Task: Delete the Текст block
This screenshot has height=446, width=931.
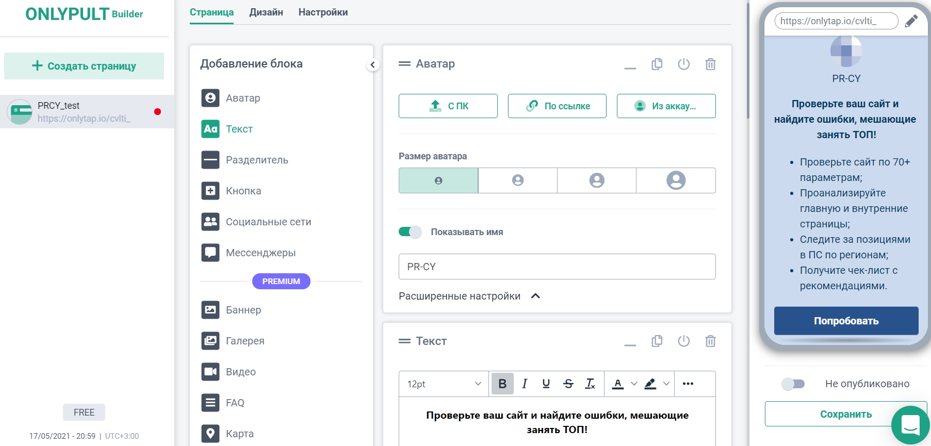Action: click(x=711, y=341)
